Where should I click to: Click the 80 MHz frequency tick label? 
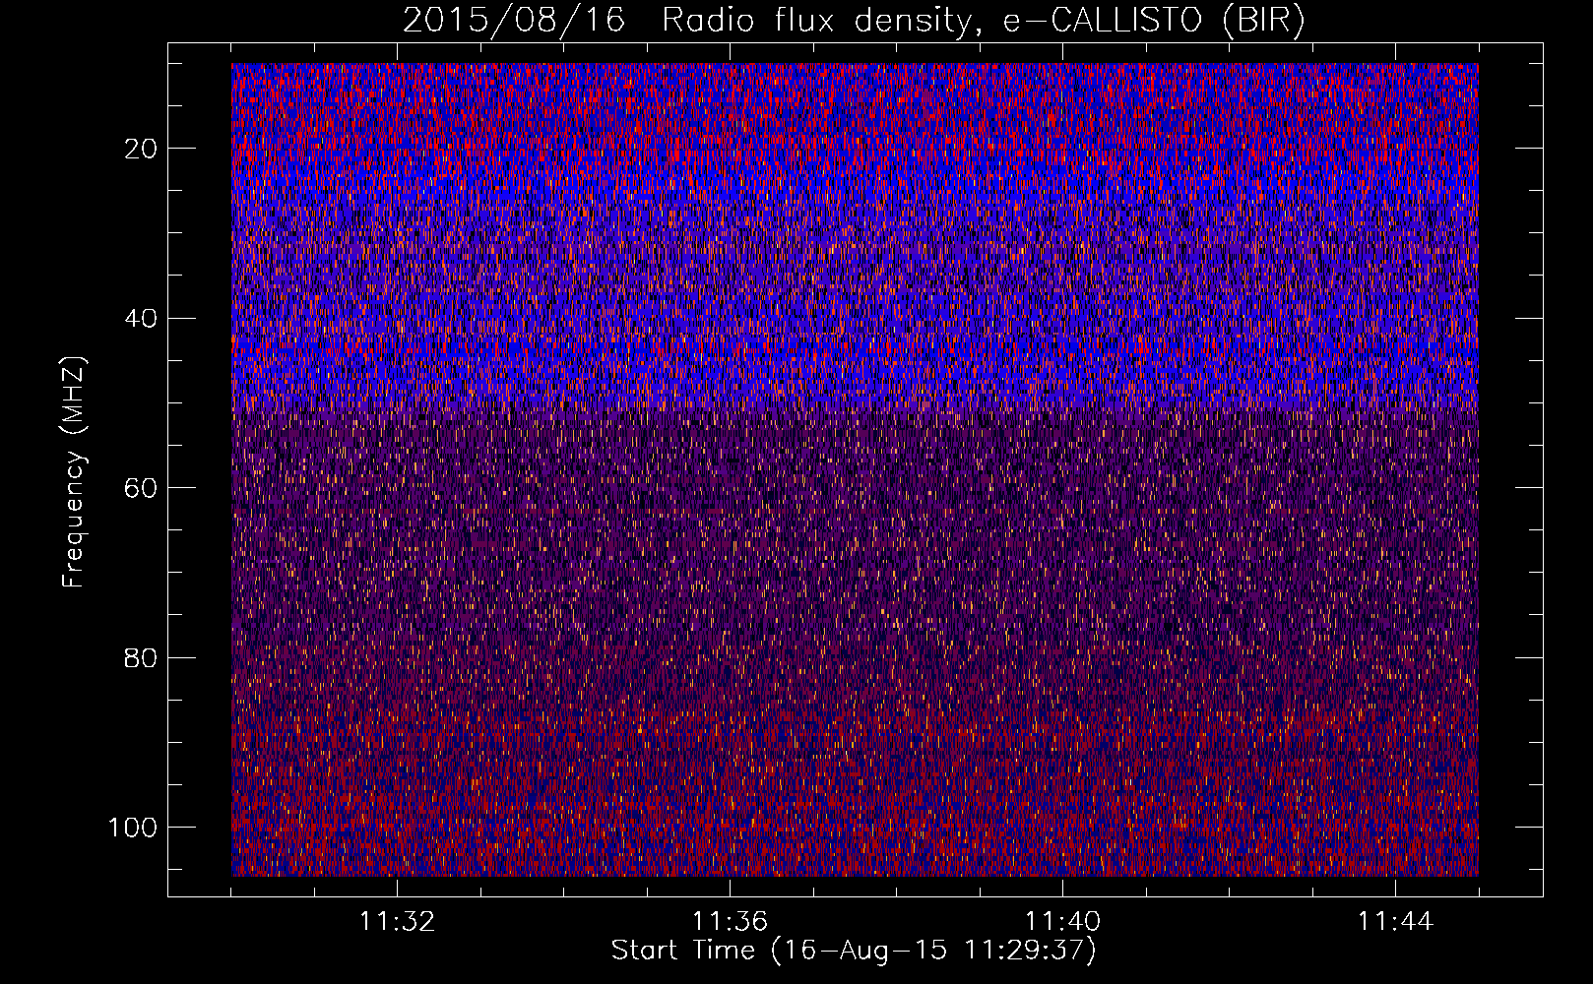[x=142, y=658]
